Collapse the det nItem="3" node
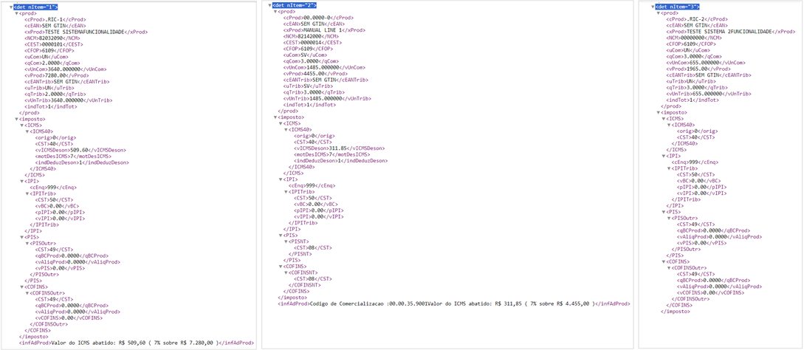This screenshot has width=804, height=350. [x=652, y=7]
